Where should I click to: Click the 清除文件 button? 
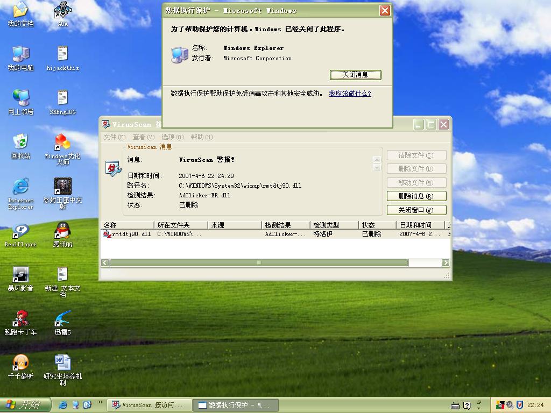click(x=416, y=155)
